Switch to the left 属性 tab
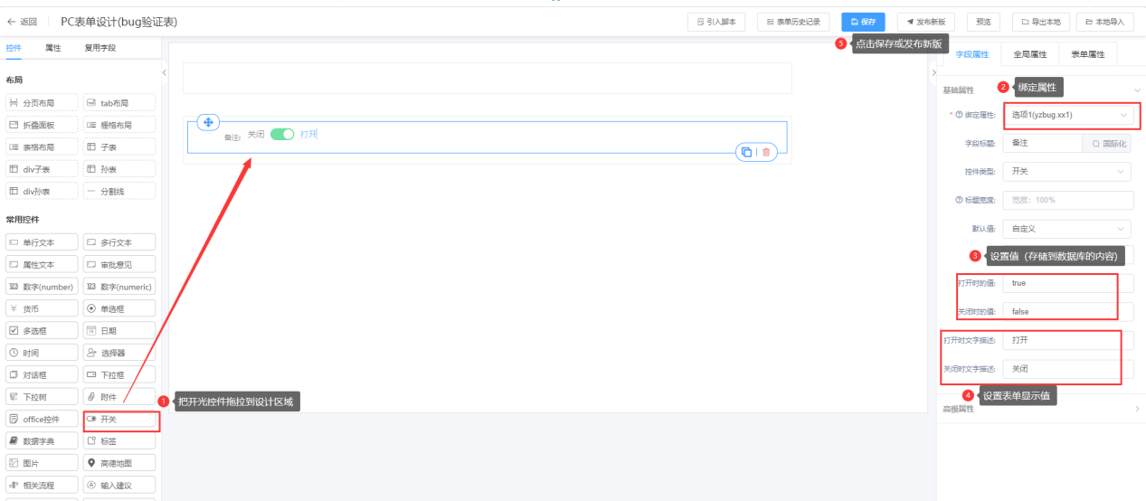 coord(53,48)
